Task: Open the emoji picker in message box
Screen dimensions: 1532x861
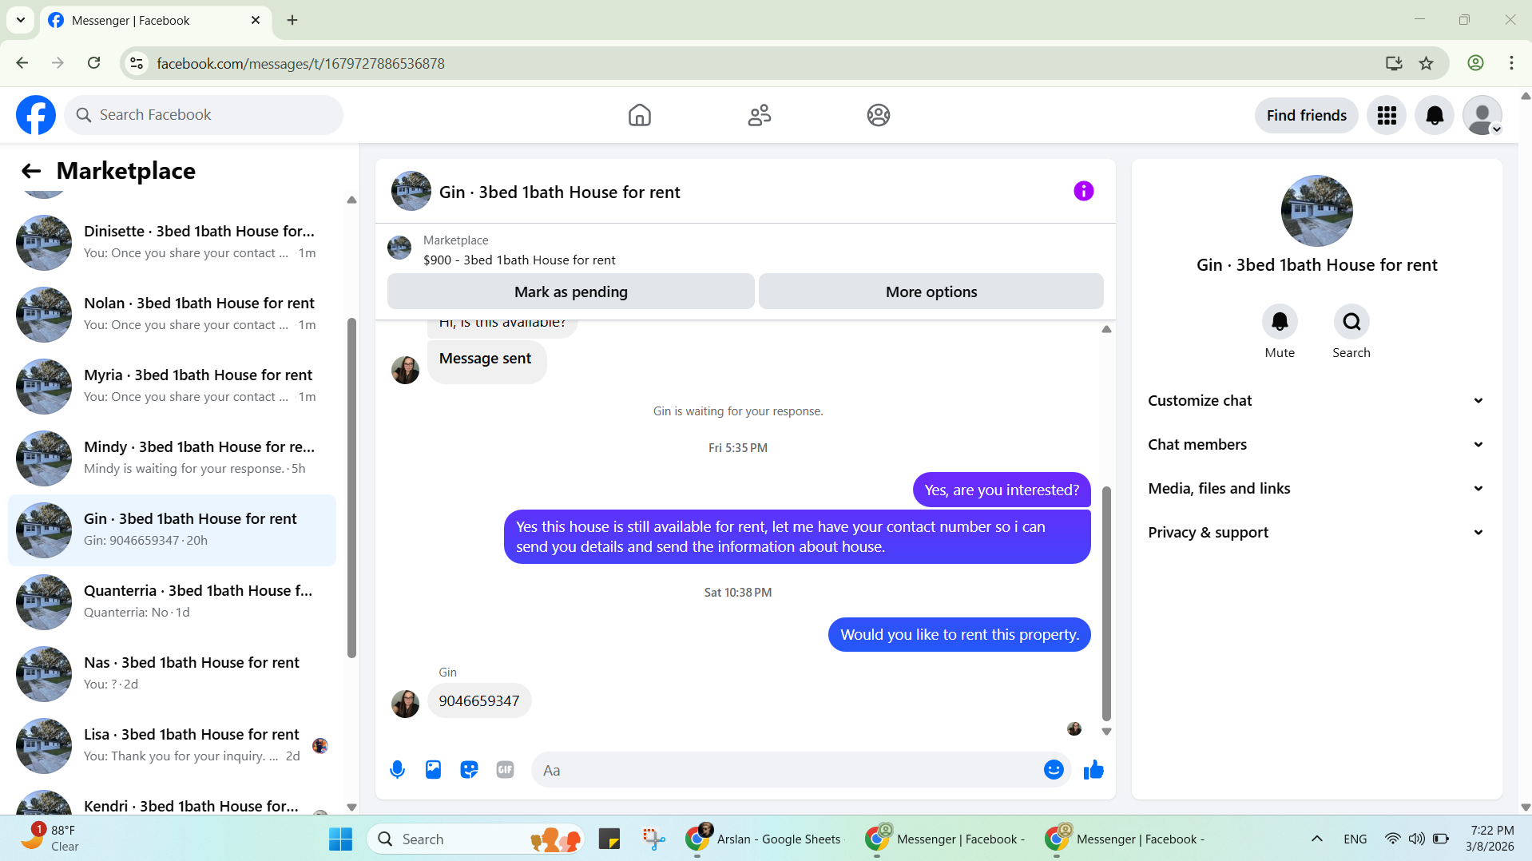Action: pyautogui.click(x=1054, y=770)
